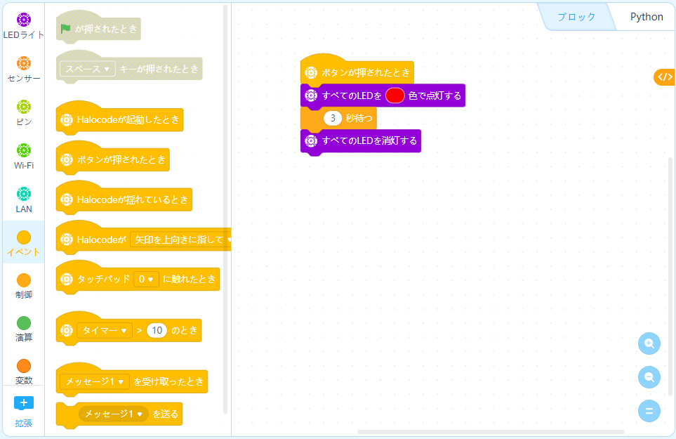The image size is (676, 439).
Task: Click を送る label in broadcast block
Action: [x=166, y=414]
